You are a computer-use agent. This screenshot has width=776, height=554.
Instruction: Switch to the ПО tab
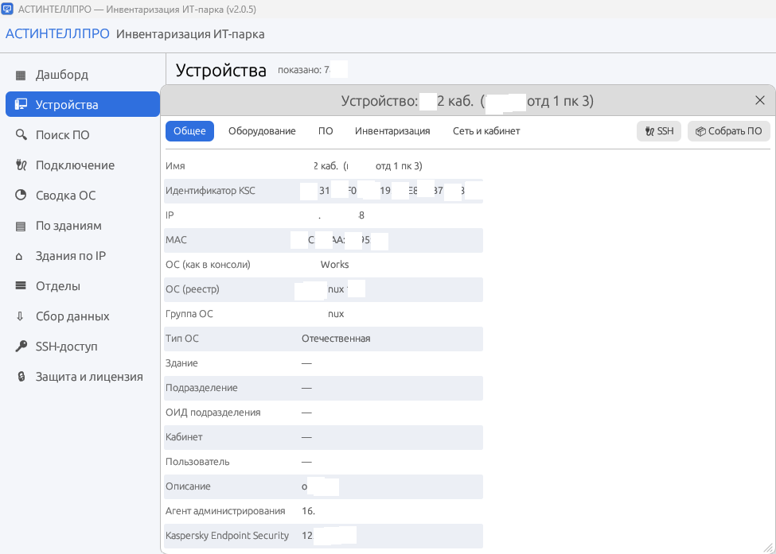[326, 131]
